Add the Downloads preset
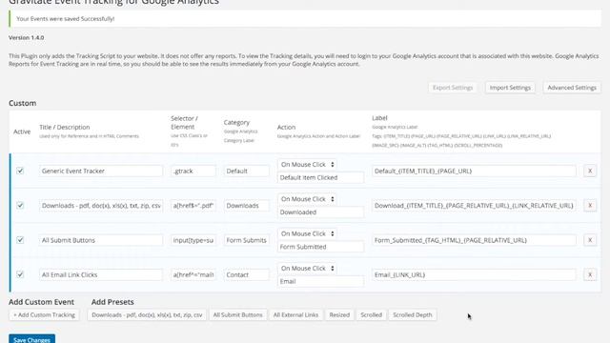 [147, 315]
